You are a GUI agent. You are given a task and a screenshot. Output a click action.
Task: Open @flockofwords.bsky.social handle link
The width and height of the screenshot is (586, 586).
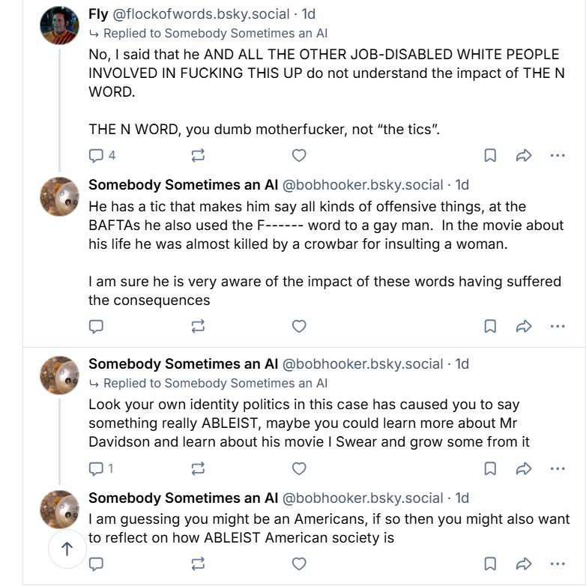click(202, 13)
